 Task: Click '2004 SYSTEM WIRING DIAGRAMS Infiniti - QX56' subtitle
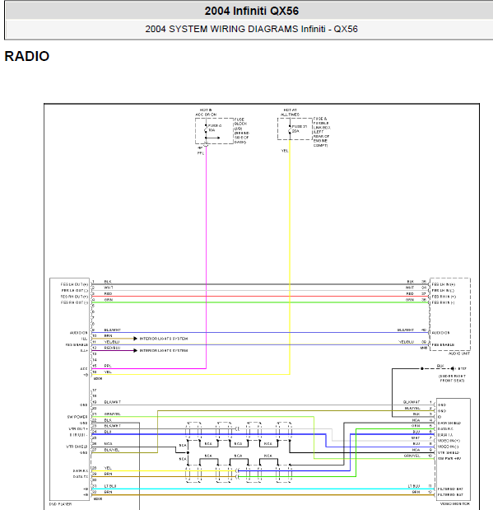251,29
